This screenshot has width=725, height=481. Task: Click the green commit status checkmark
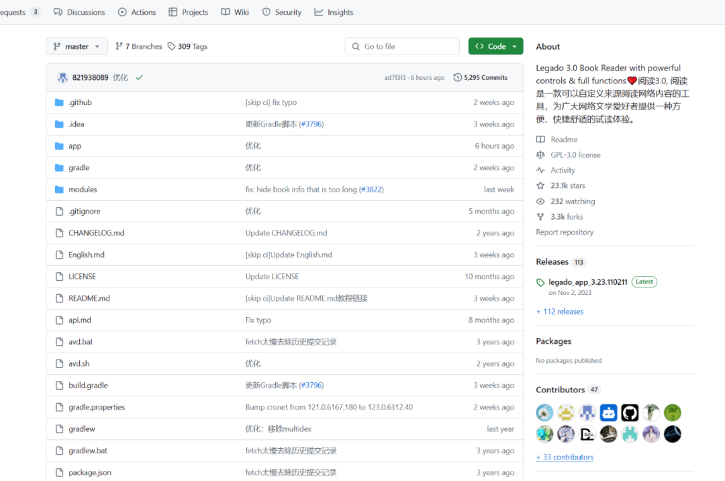(139, 78)
